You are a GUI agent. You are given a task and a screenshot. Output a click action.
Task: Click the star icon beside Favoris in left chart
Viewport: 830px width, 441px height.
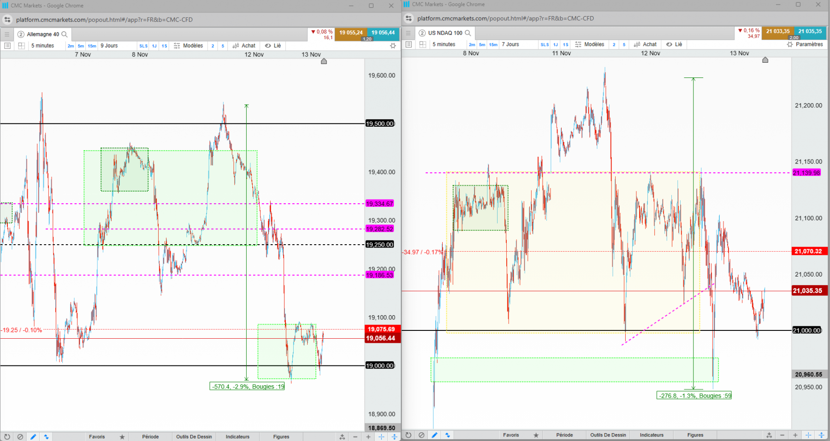click(x=122, y=436)
